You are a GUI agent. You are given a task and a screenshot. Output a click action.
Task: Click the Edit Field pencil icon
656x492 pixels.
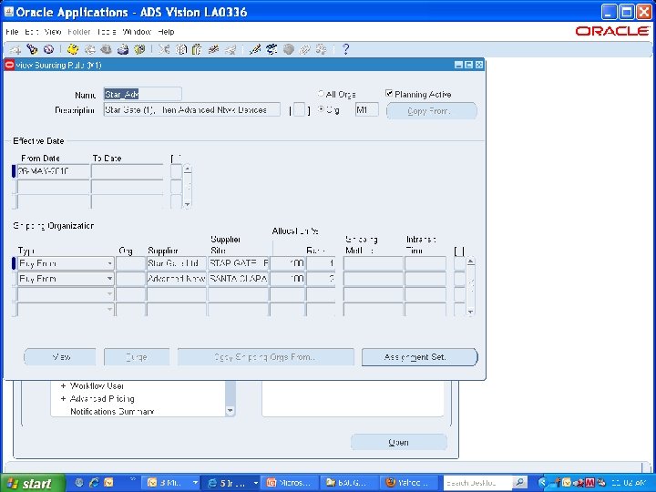tap(254, 50)
